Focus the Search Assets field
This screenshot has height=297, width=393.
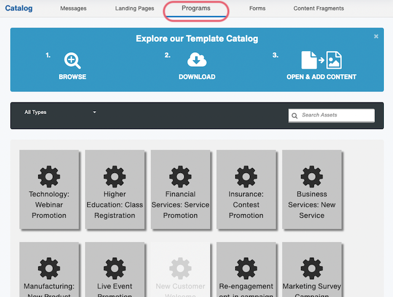(x=332, y=115)
